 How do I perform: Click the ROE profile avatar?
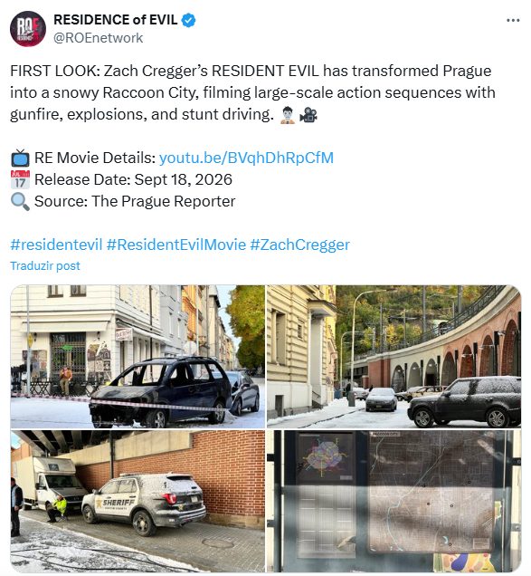pos(28,29)
